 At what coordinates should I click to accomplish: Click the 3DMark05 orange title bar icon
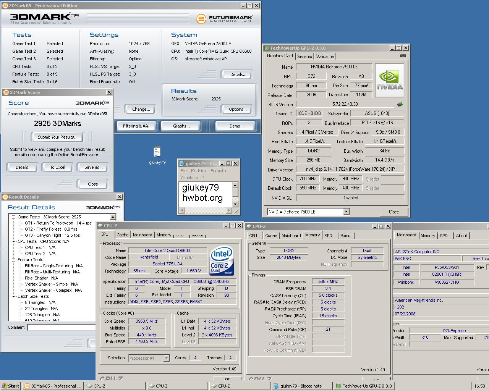(5, 6)
